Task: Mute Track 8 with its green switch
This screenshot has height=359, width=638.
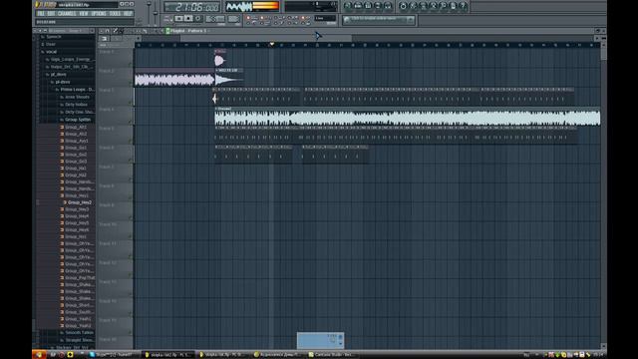Action: pyautogui.click(x=131, y=198)
